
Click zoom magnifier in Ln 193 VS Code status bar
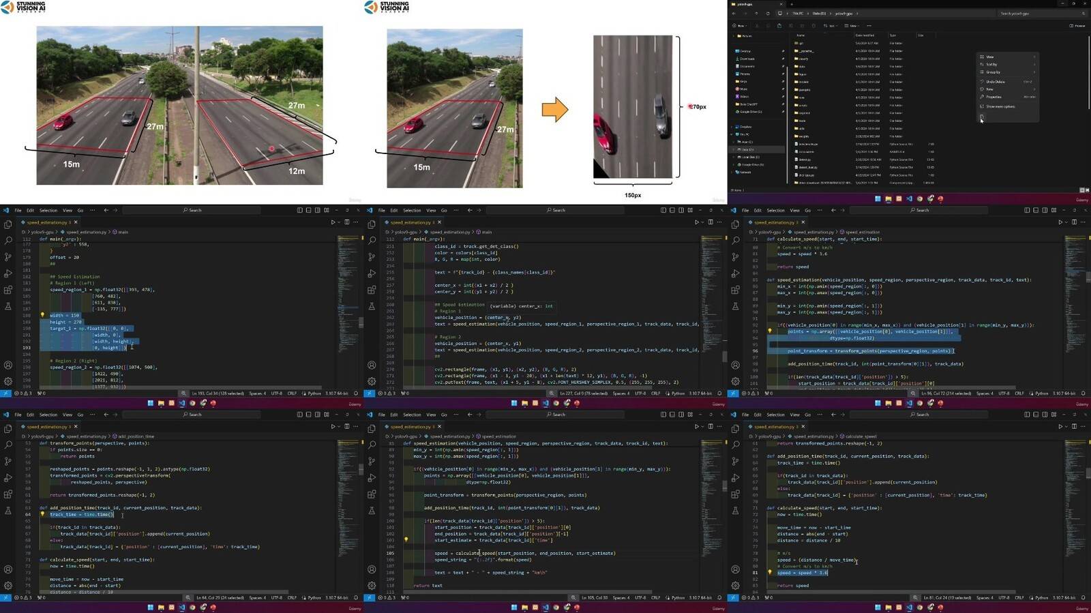coord(183,393)
